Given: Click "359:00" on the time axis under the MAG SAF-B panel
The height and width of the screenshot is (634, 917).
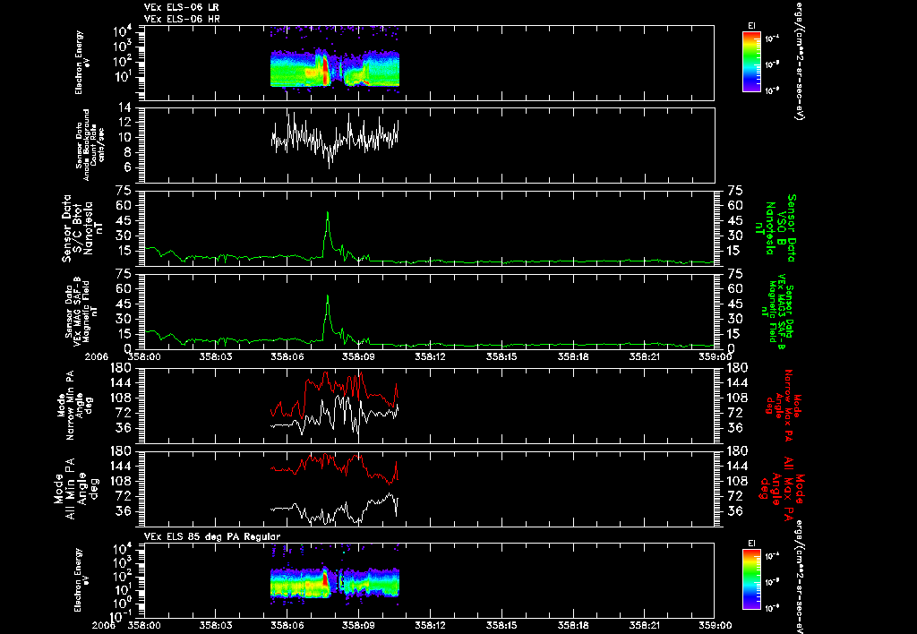Looking at the screenshot, I should pyautogui.click(x=714, y=356).
